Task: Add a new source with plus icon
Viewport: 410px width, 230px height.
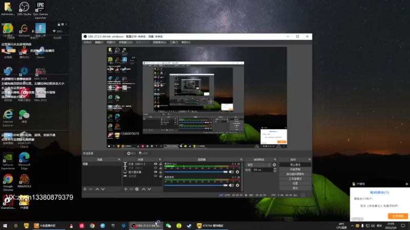Action: click(126, 189)
